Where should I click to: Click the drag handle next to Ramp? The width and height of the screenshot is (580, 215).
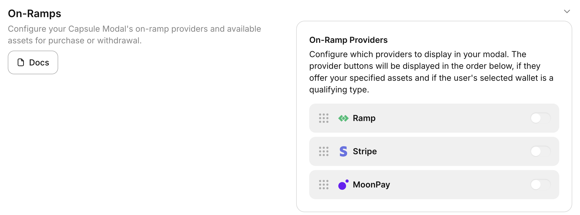pos(324,118)
